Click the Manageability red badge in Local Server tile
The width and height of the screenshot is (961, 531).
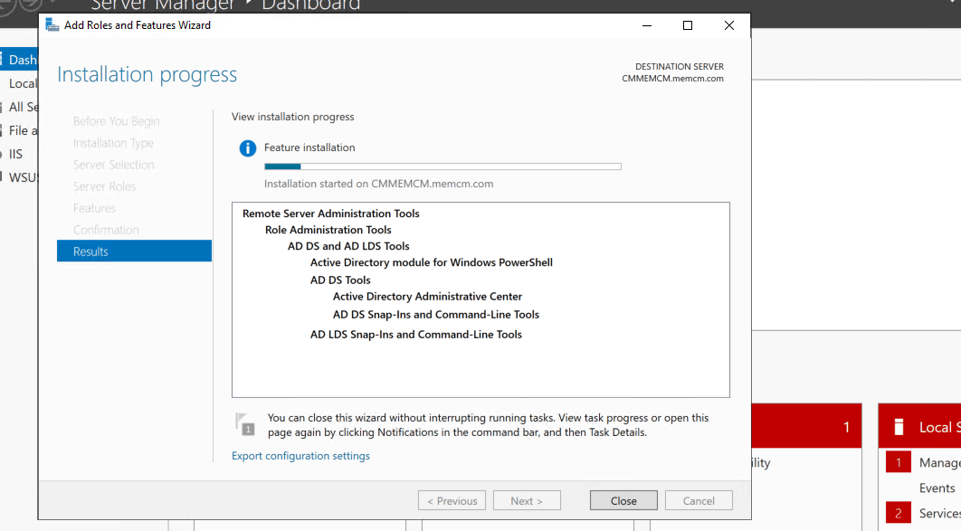(x=899, y=462)
